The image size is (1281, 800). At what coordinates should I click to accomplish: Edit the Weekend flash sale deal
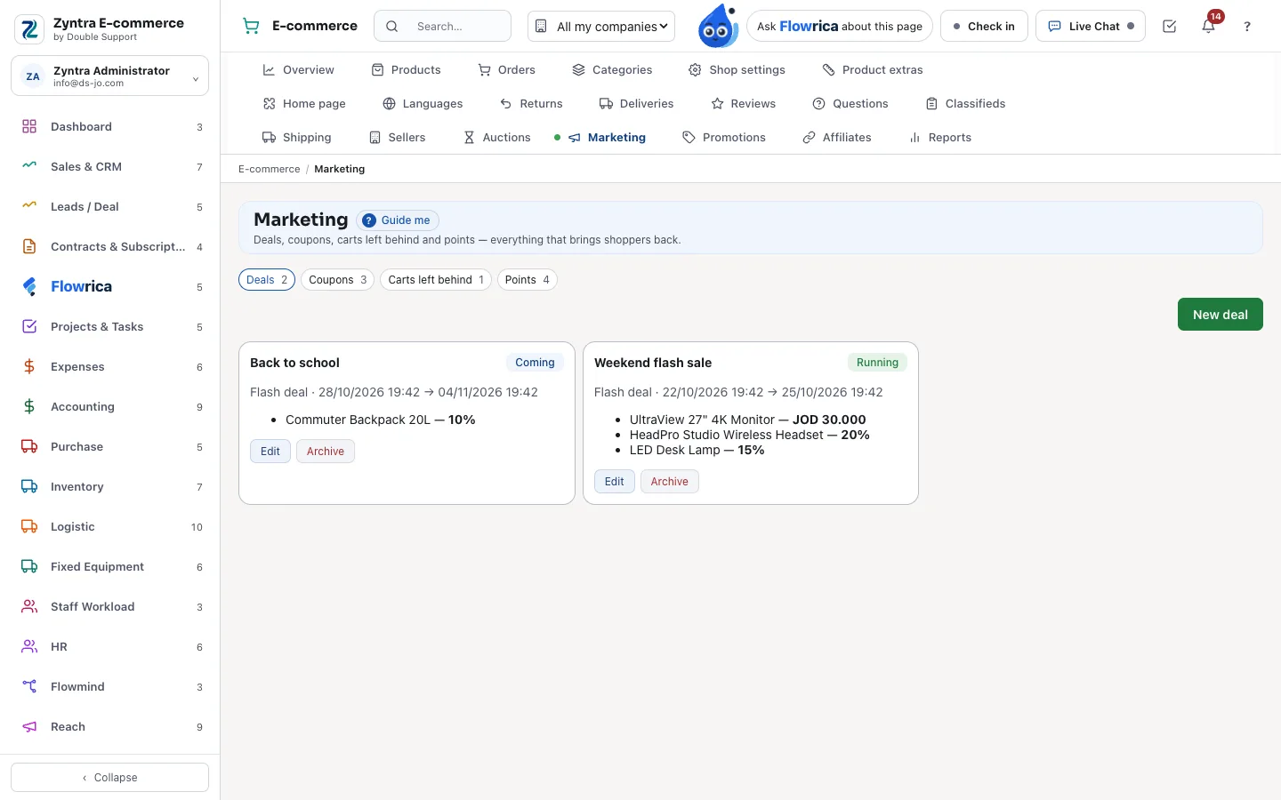[x=615, y=482]
